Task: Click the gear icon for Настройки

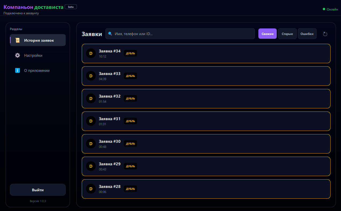Action: [17, 55]
